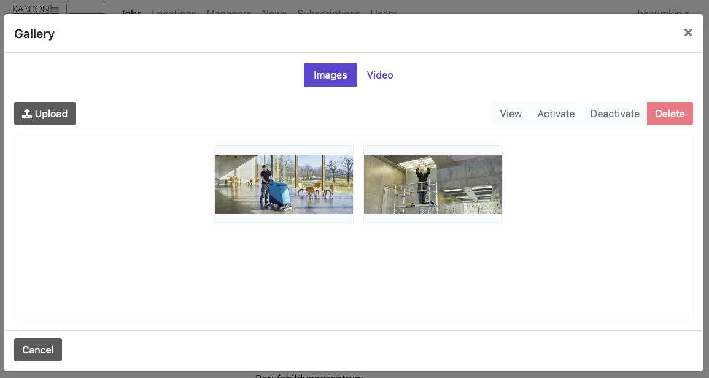Screen dimensions: 709x378
Task: Select the floor-cleaning machine image thumbnail
Action: coord(284,184)
